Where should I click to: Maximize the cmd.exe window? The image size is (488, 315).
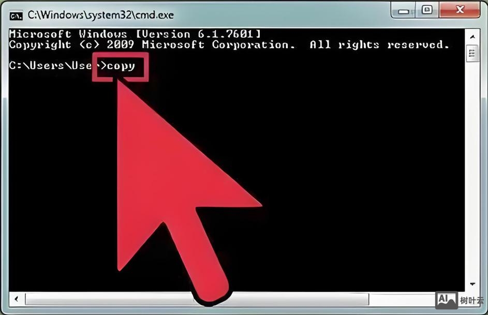427,10
